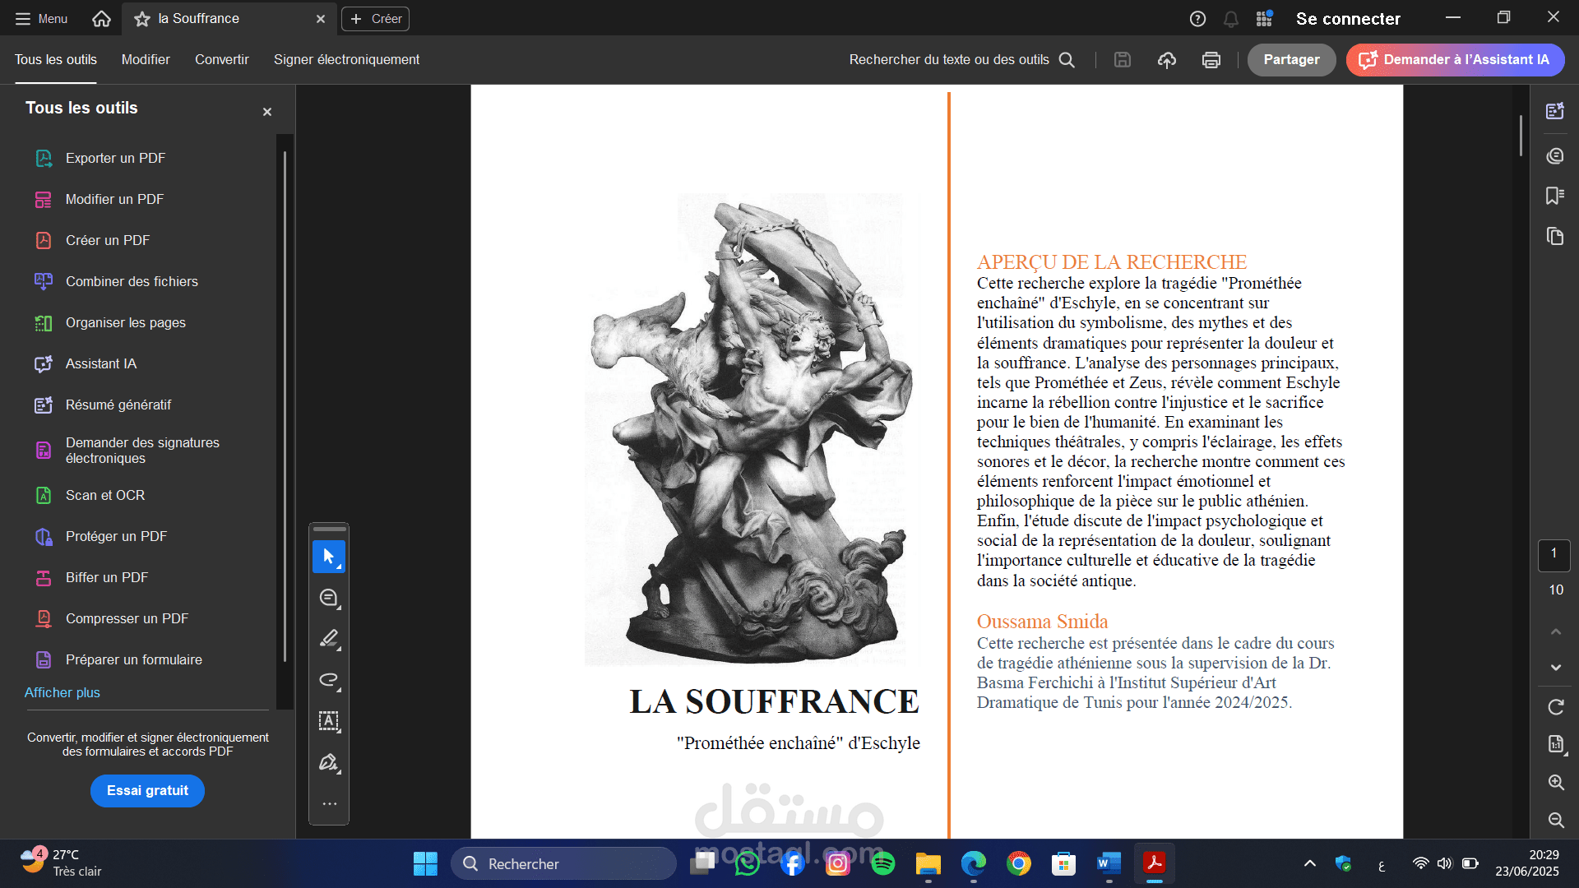Select the comment tool in floating toolbar
The image size is (1579, 888).
329,598
